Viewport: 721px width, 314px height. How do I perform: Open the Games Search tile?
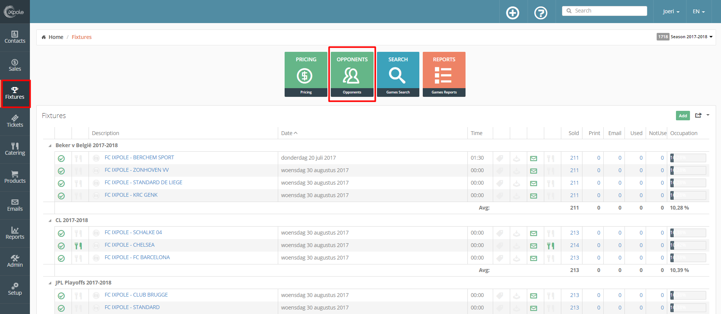point(398,74)
